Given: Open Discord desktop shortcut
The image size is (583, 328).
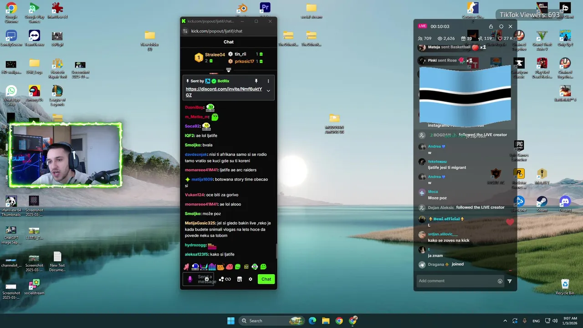Looking at the screenshot, I should (x=565, y=204).
